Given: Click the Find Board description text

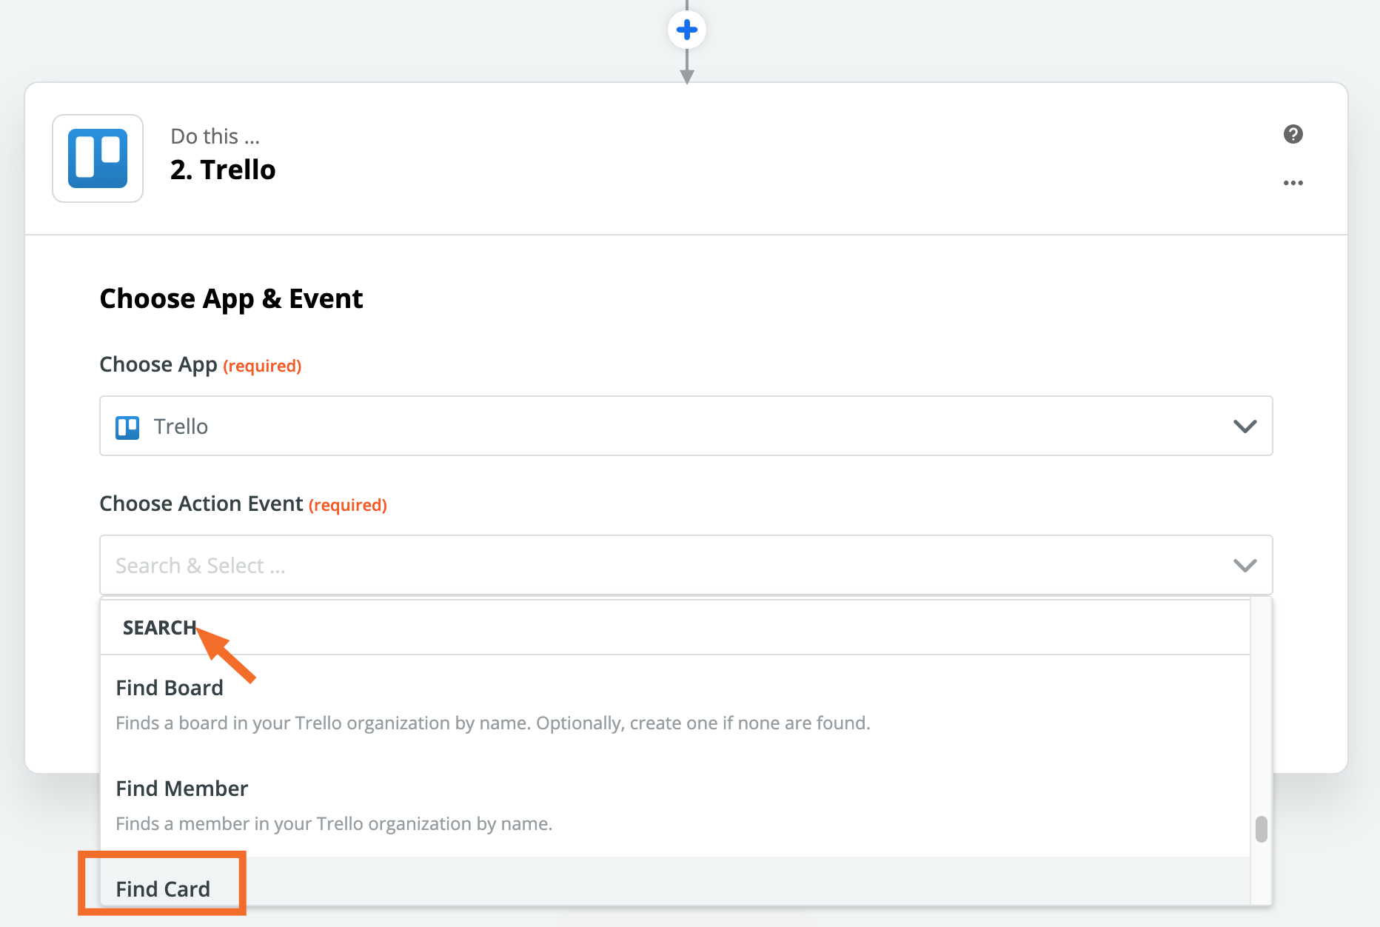Looking at the screenshot, I should pyautogui.click(x=492, y=723).
